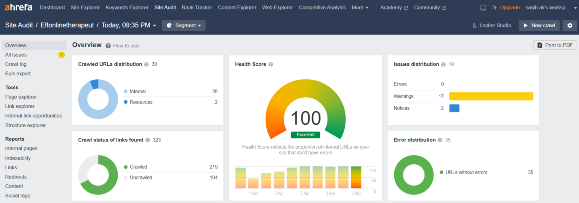
Task: Switch to Rank Tracker
Action: 197,8
